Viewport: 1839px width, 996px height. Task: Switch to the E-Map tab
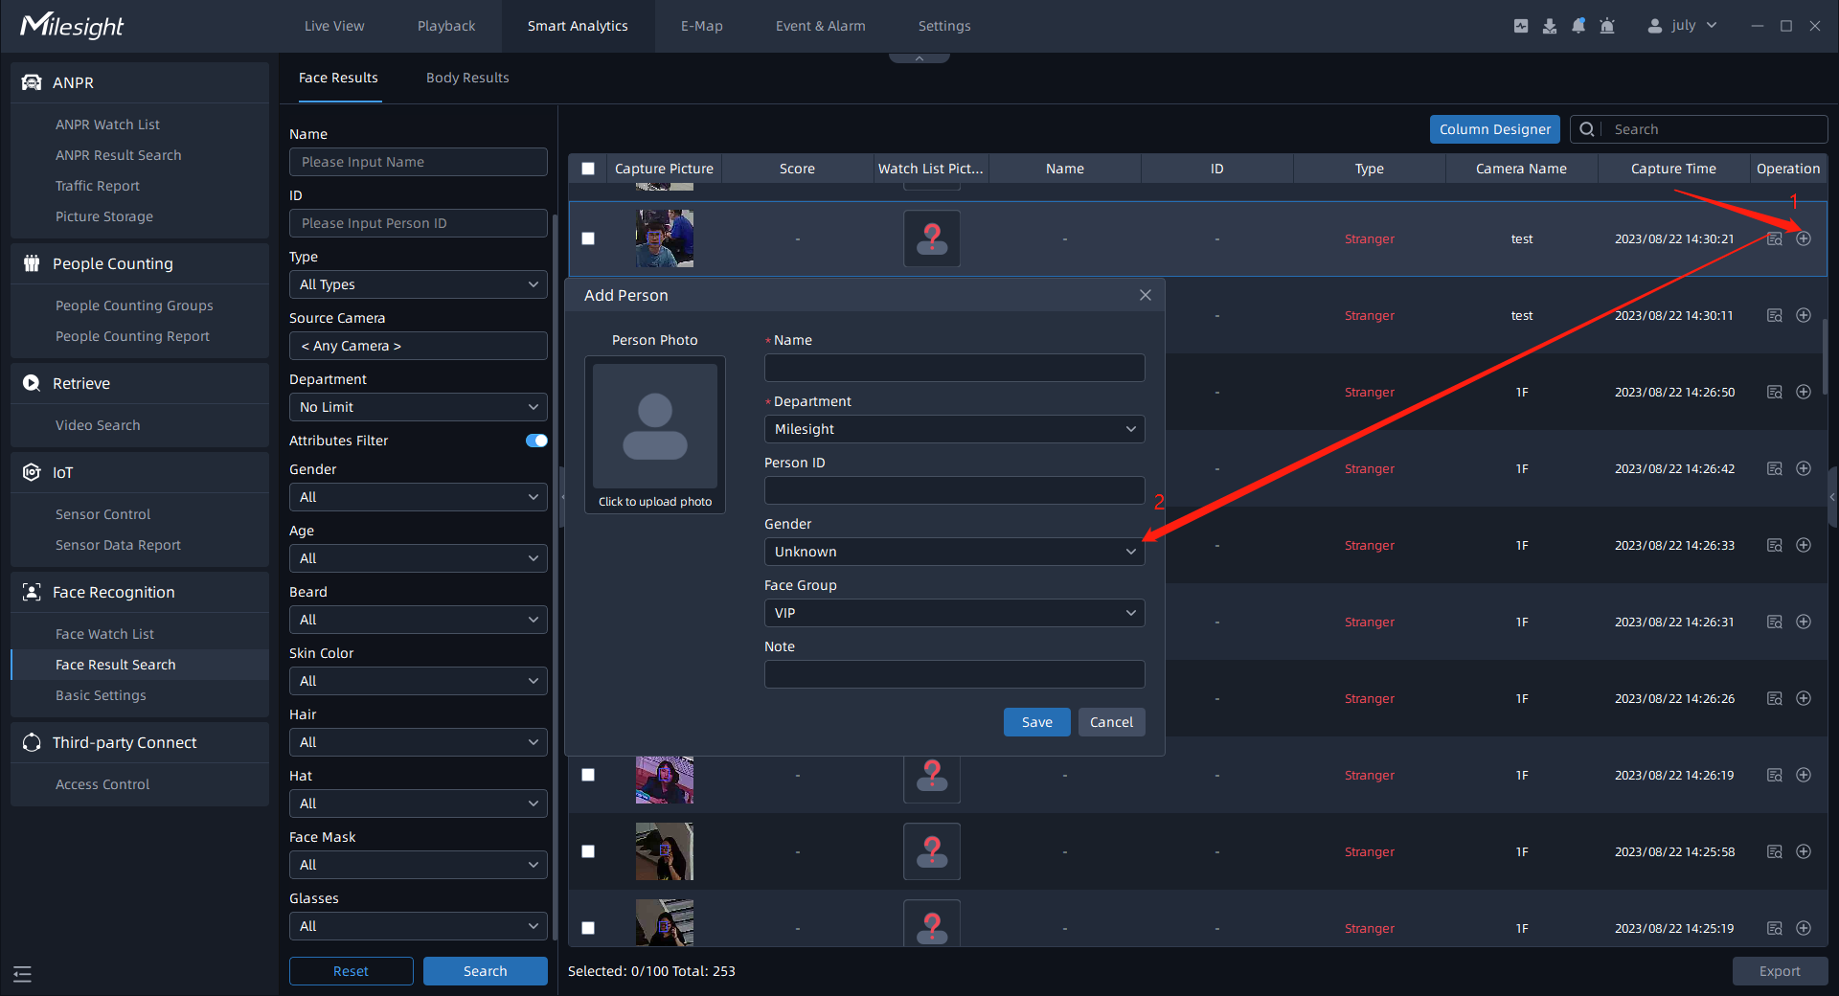pos(702,26)
